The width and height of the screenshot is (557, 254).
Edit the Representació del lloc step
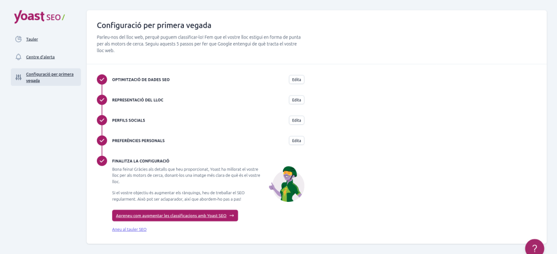[296, 100]
